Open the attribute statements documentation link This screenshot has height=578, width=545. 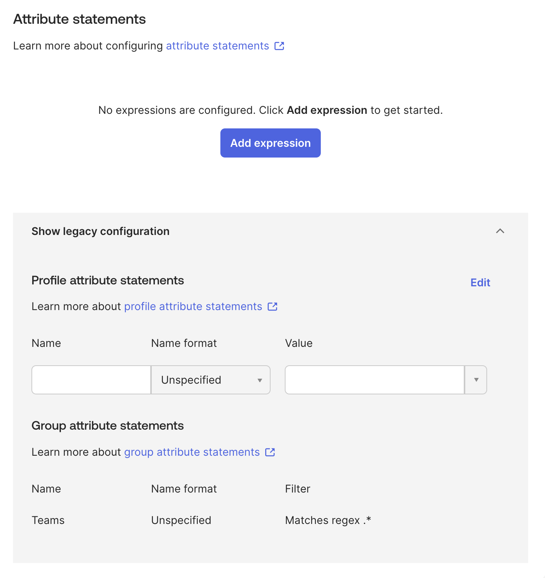(x=217, y=46)
